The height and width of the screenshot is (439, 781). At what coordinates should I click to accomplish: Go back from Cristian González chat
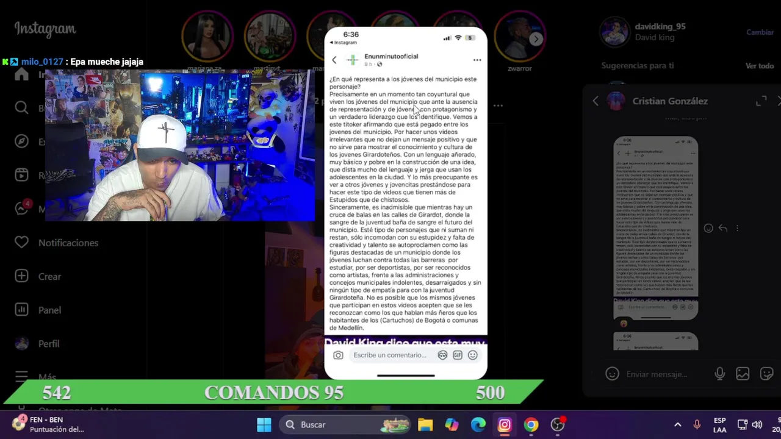(596, 101)
